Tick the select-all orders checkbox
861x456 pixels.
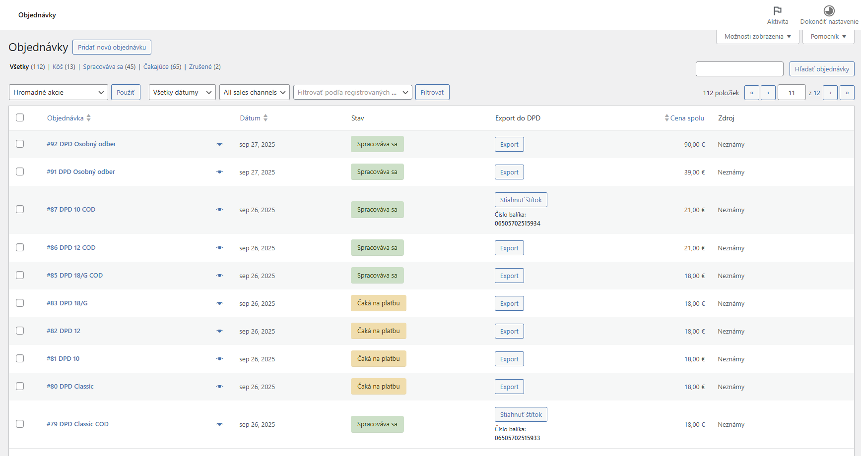click(20, 117)
